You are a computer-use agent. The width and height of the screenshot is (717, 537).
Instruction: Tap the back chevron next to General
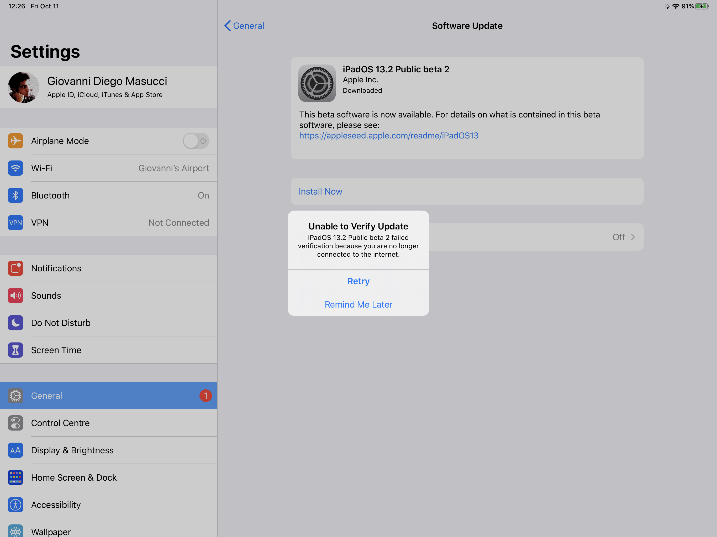click(x=228, y=26)
